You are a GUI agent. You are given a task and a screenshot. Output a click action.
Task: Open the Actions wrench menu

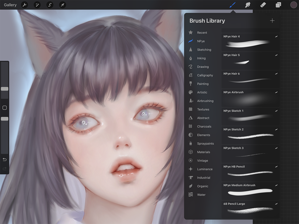click(x=24, y=5)
